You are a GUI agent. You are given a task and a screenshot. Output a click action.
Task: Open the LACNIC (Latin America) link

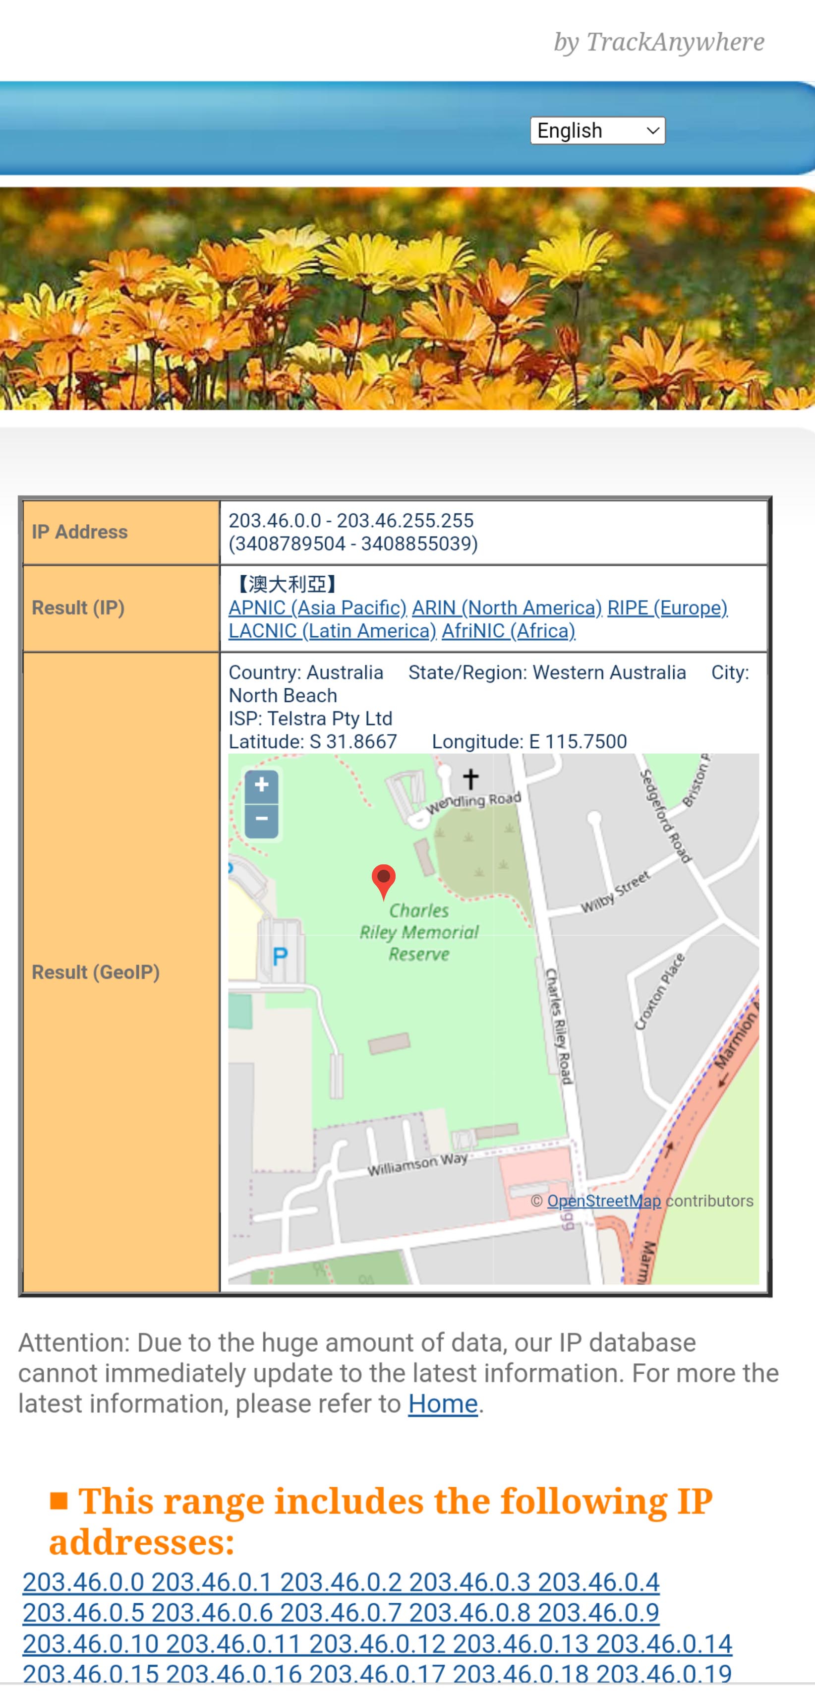[x=333, y=631]
